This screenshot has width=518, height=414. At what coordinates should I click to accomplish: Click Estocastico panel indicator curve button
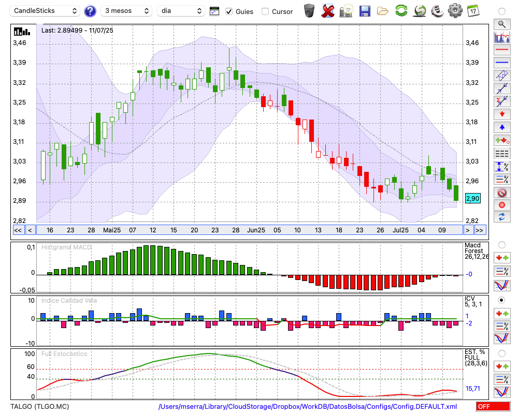502,392
